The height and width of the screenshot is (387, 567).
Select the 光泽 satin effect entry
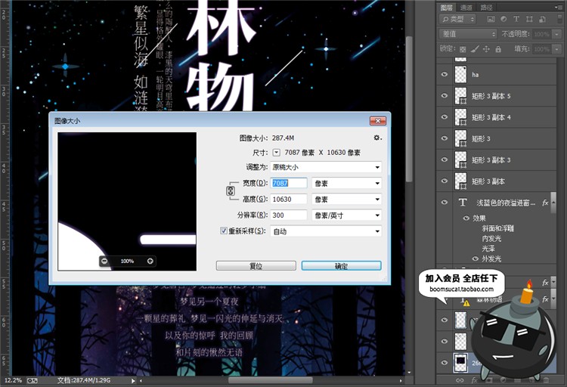[488, 249]
